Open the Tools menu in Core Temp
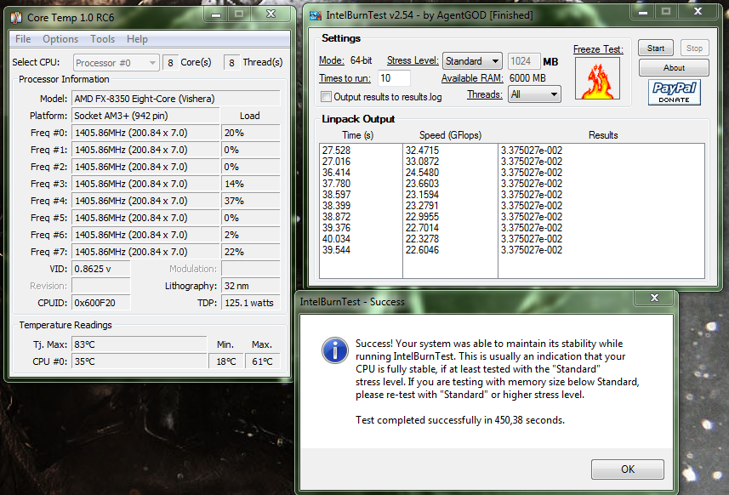This screenshot has width=729, height=495. pos(102,39)
